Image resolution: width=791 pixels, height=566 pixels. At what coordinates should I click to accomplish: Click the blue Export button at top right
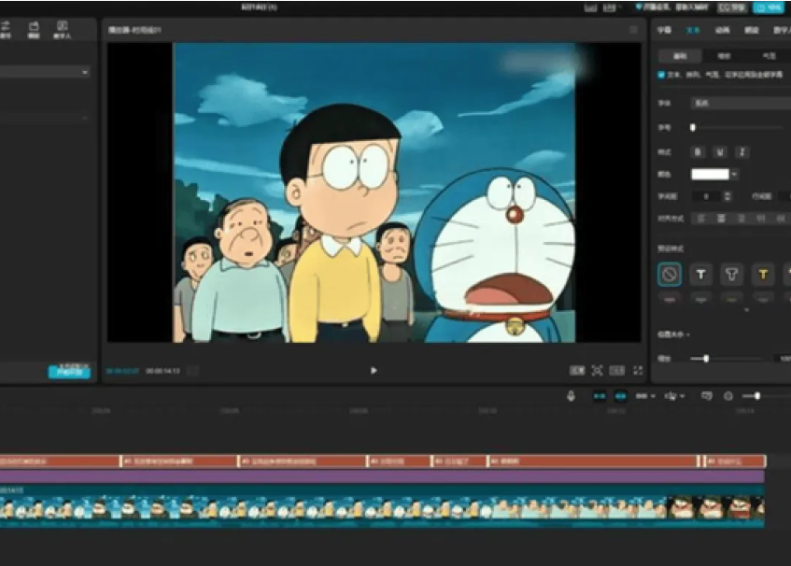770,7
